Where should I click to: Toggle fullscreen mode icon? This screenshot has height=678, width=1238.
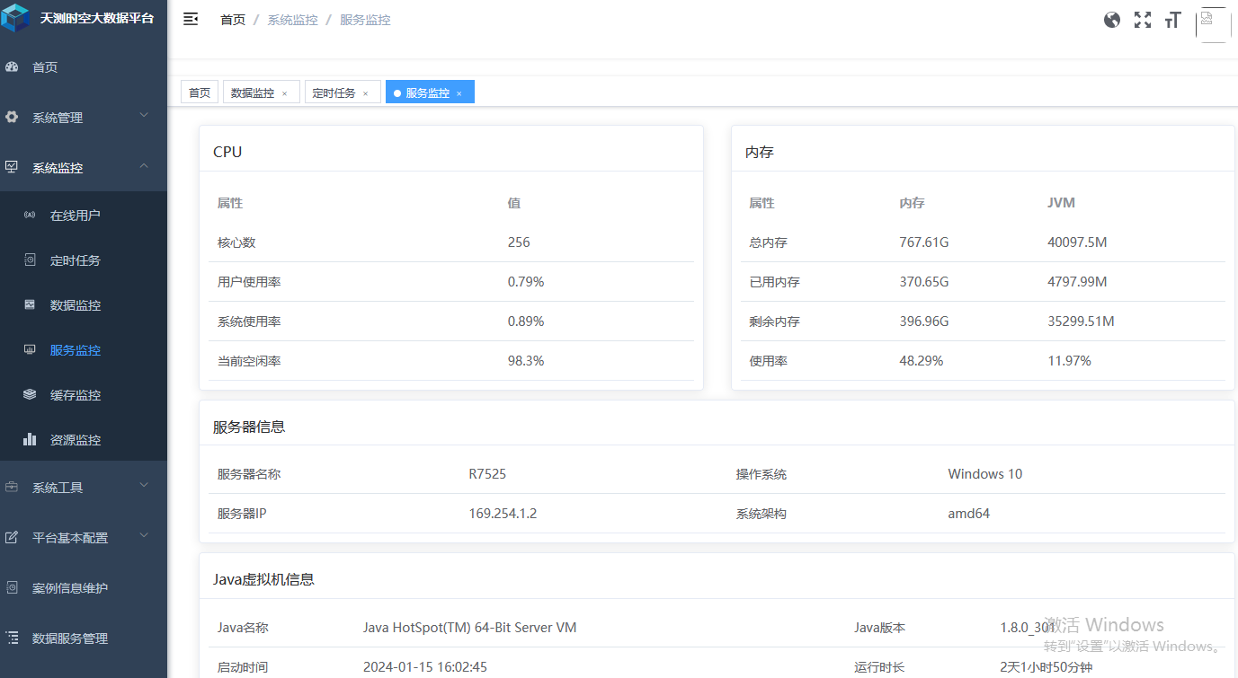tap(1142, 20)
